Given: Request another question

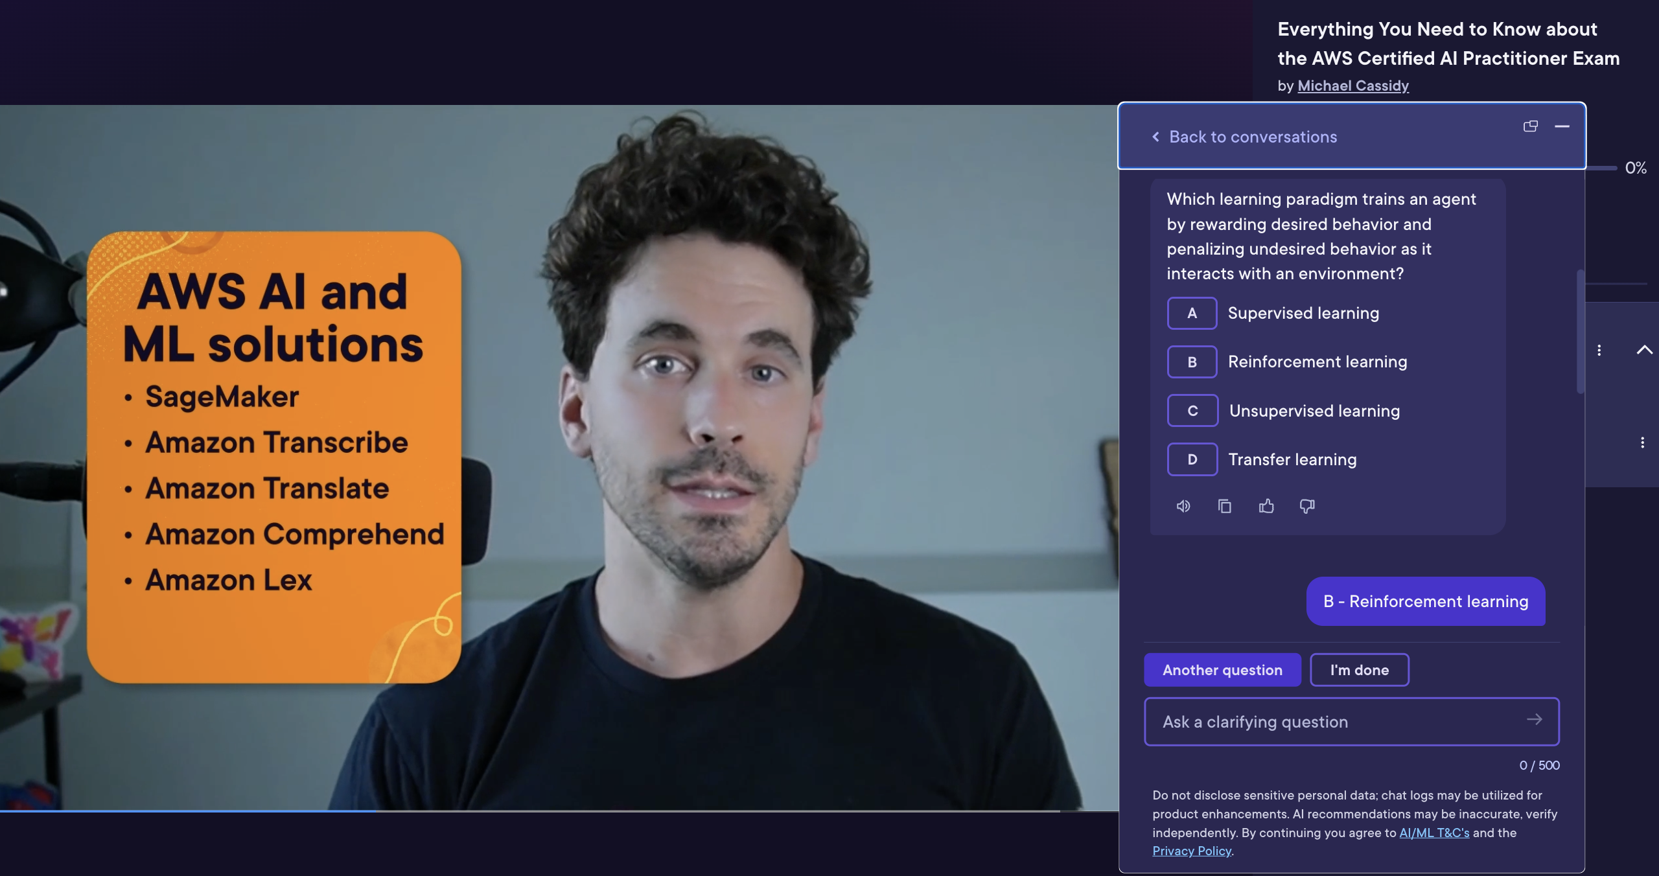Looking at the screenshot, I should 1222,670.
